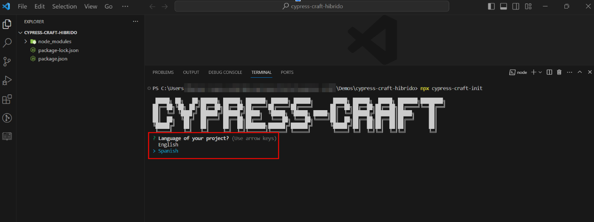Click the 'Language of your project?' prompt text
Image resolution: width=594 pixels, height=222 pixels.
tap(194, 138)
